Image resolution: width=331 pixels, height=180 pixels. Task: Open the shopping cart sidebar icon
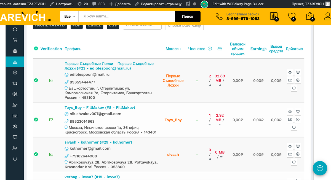pos(15,40)
